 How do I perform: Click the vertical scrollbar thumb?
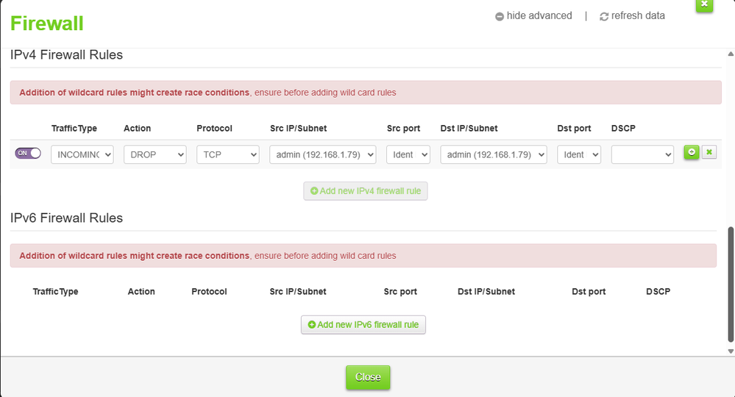click(730, 283)
